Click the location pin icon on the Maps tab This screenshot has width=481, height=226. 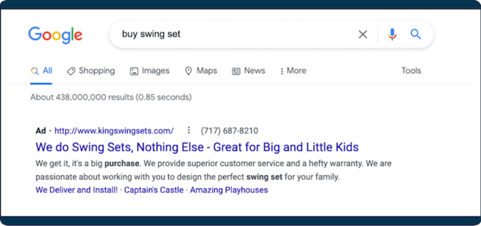pyautogui.click(x=188, y=71)
